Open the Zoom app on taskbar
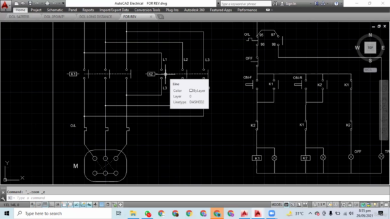This screenshot has height=219, width=390. click(272, 214)
